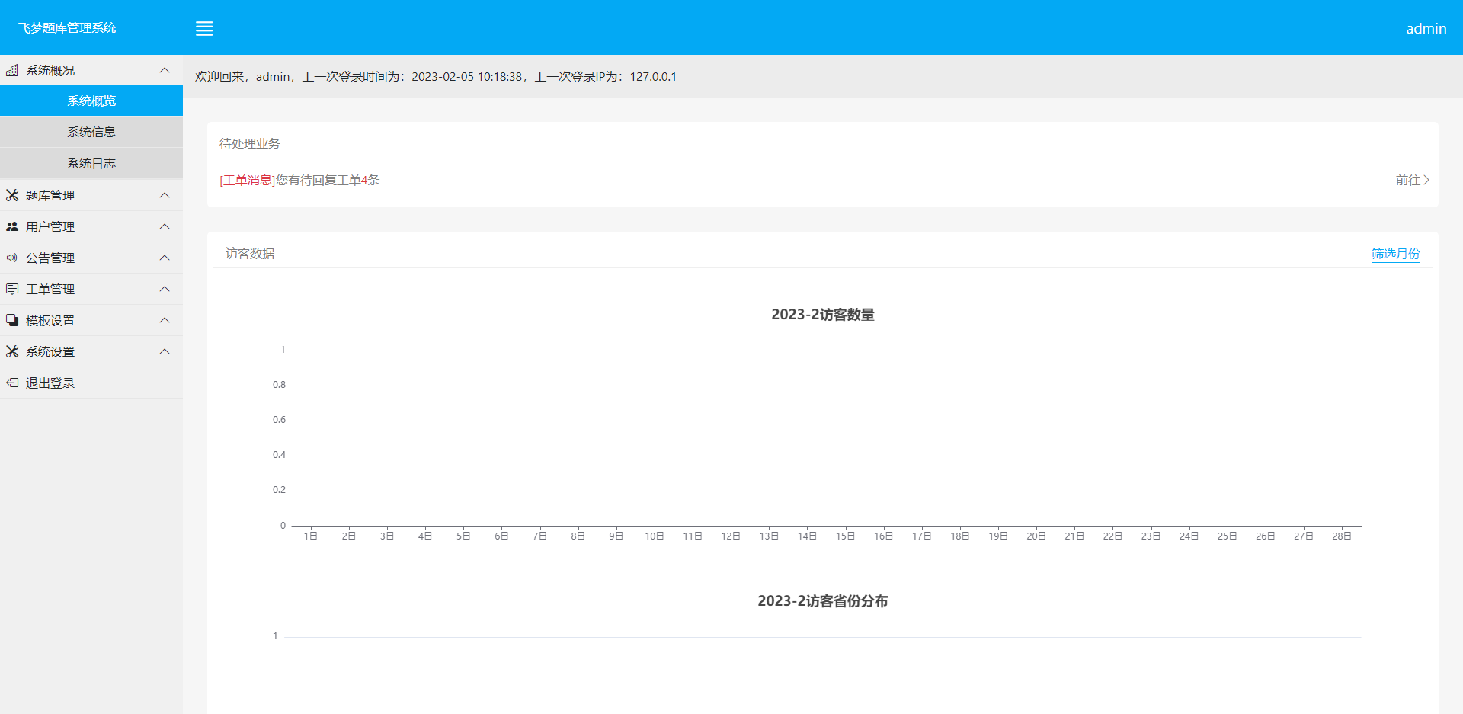This screenshot has height=714, width=1463.
Task: Expand the 用户管理 chevron arrow
Action: (x=165, y=226)
